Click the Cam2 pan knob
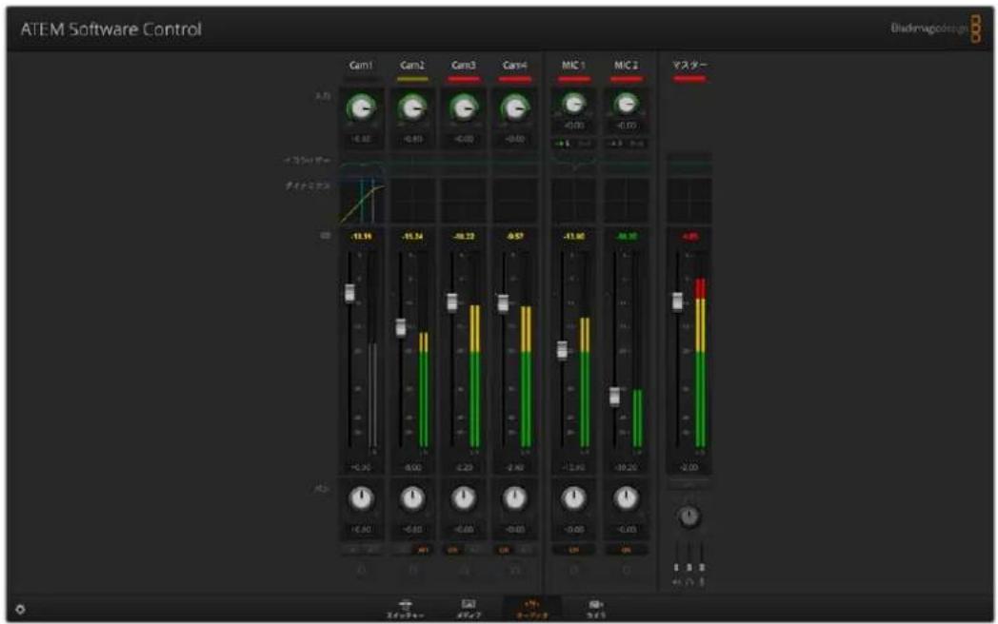This screenshot has height=624, width=998. 412,498
